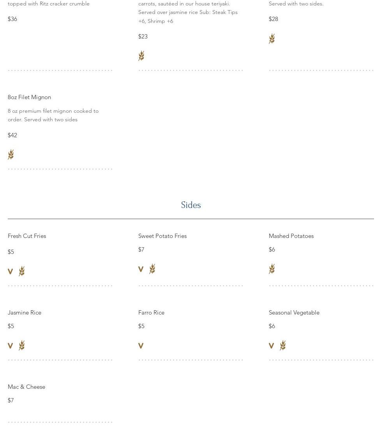The width and height of the screenshot is (376, 437).
Task: Click the $42 price of Filet Mignon
Action: pyautogui.click(x=12, y=135)
